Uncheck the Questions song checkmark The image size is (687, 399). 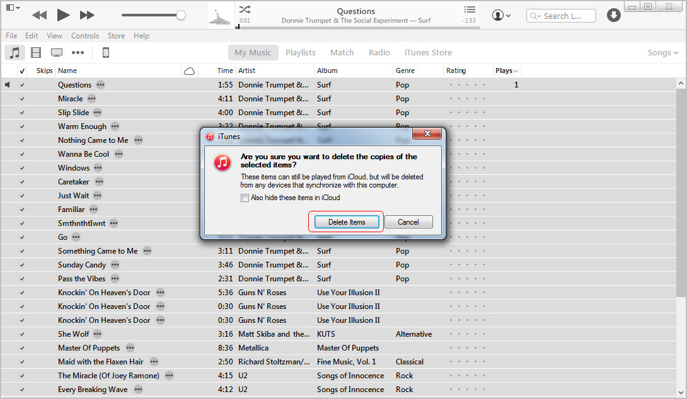coord(22,85)
